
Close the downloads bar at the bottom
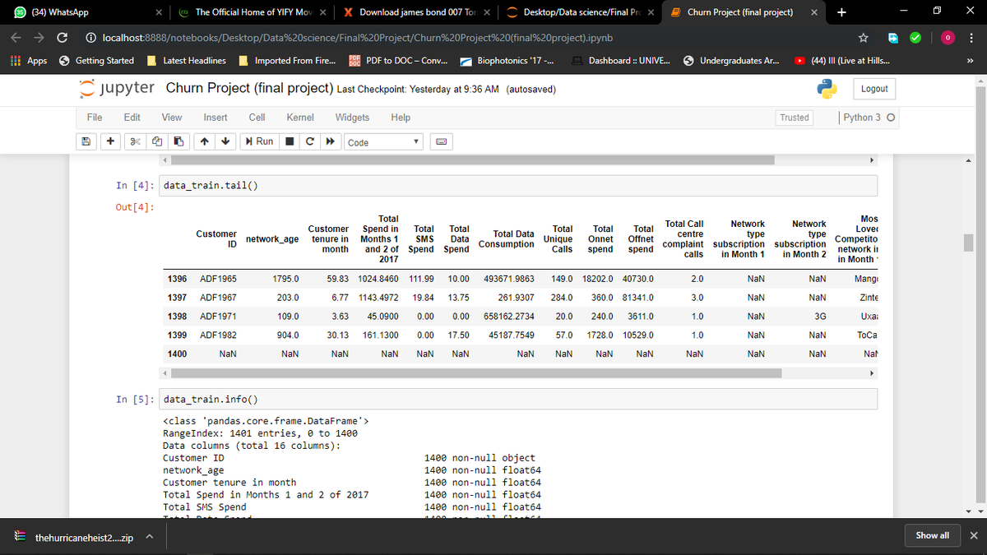(x=974, y=535)
